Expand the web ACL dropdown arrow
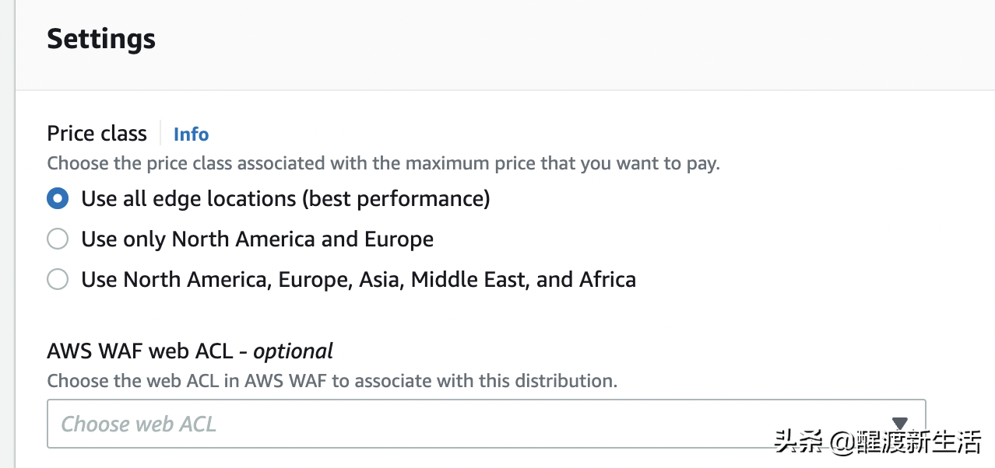The image size is (995, 468). pyautogui.click(x=900, y=424)
